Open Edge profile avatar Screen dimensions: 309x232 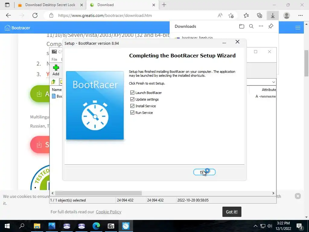coord(287,15)
